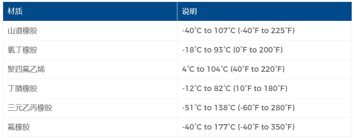Click the -51°C to 138°C temperature cell
The width and height of the screenshot is (354, 140).
[264, 108]
